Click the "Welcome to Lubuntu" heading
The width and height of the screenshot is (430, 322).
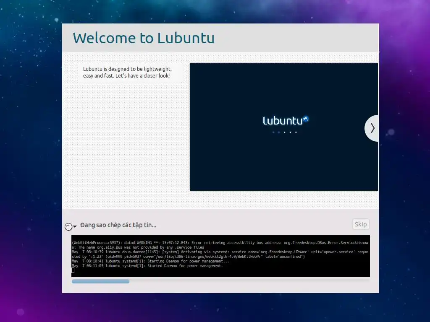point(144,38)
